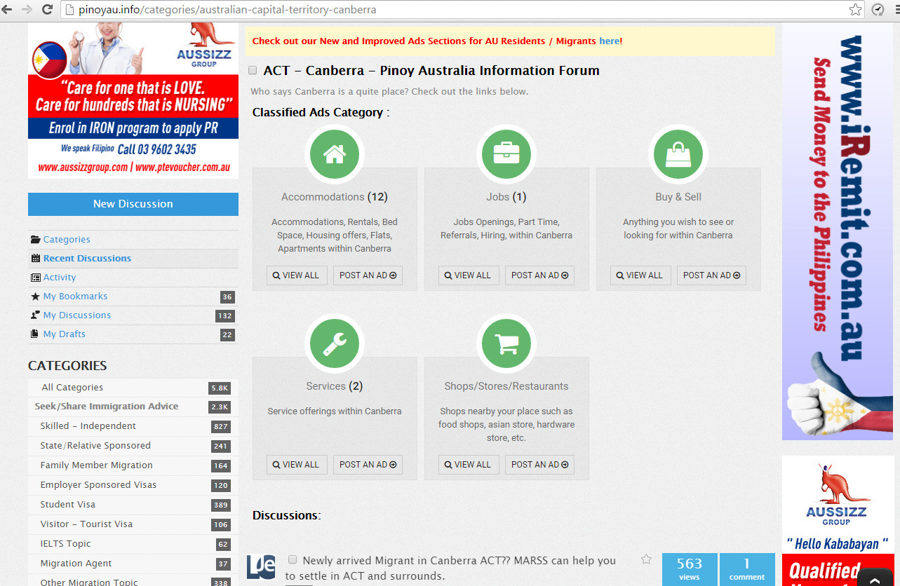
Task: Click VIEW ALL under Buy & Sell
Action: click(640, 275)
